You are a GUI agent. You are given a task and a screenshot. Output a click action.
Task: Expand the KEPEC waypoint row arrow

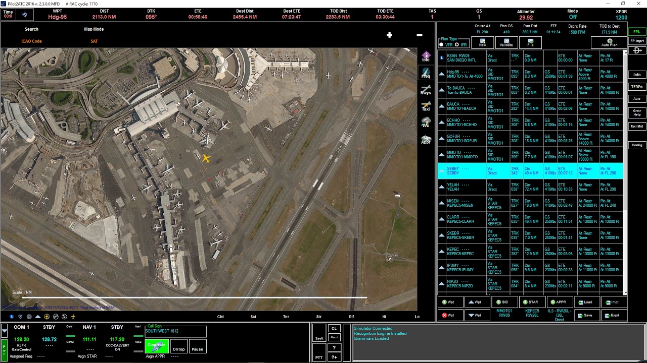pos(441,252)
